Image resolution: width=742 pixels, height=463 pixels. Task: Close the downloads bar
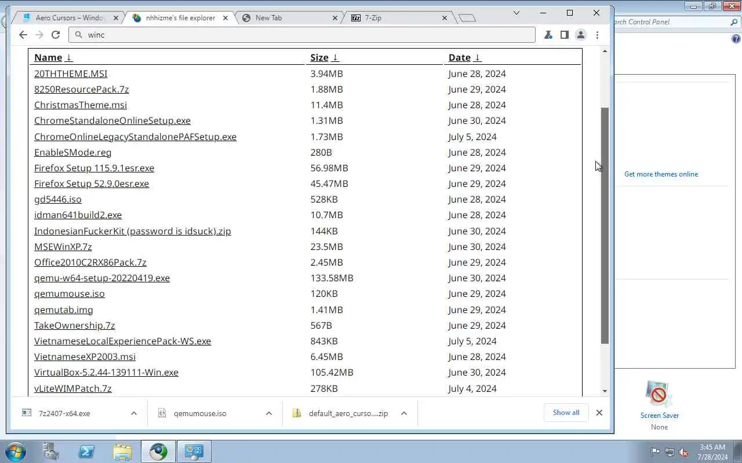click(599, 413)
